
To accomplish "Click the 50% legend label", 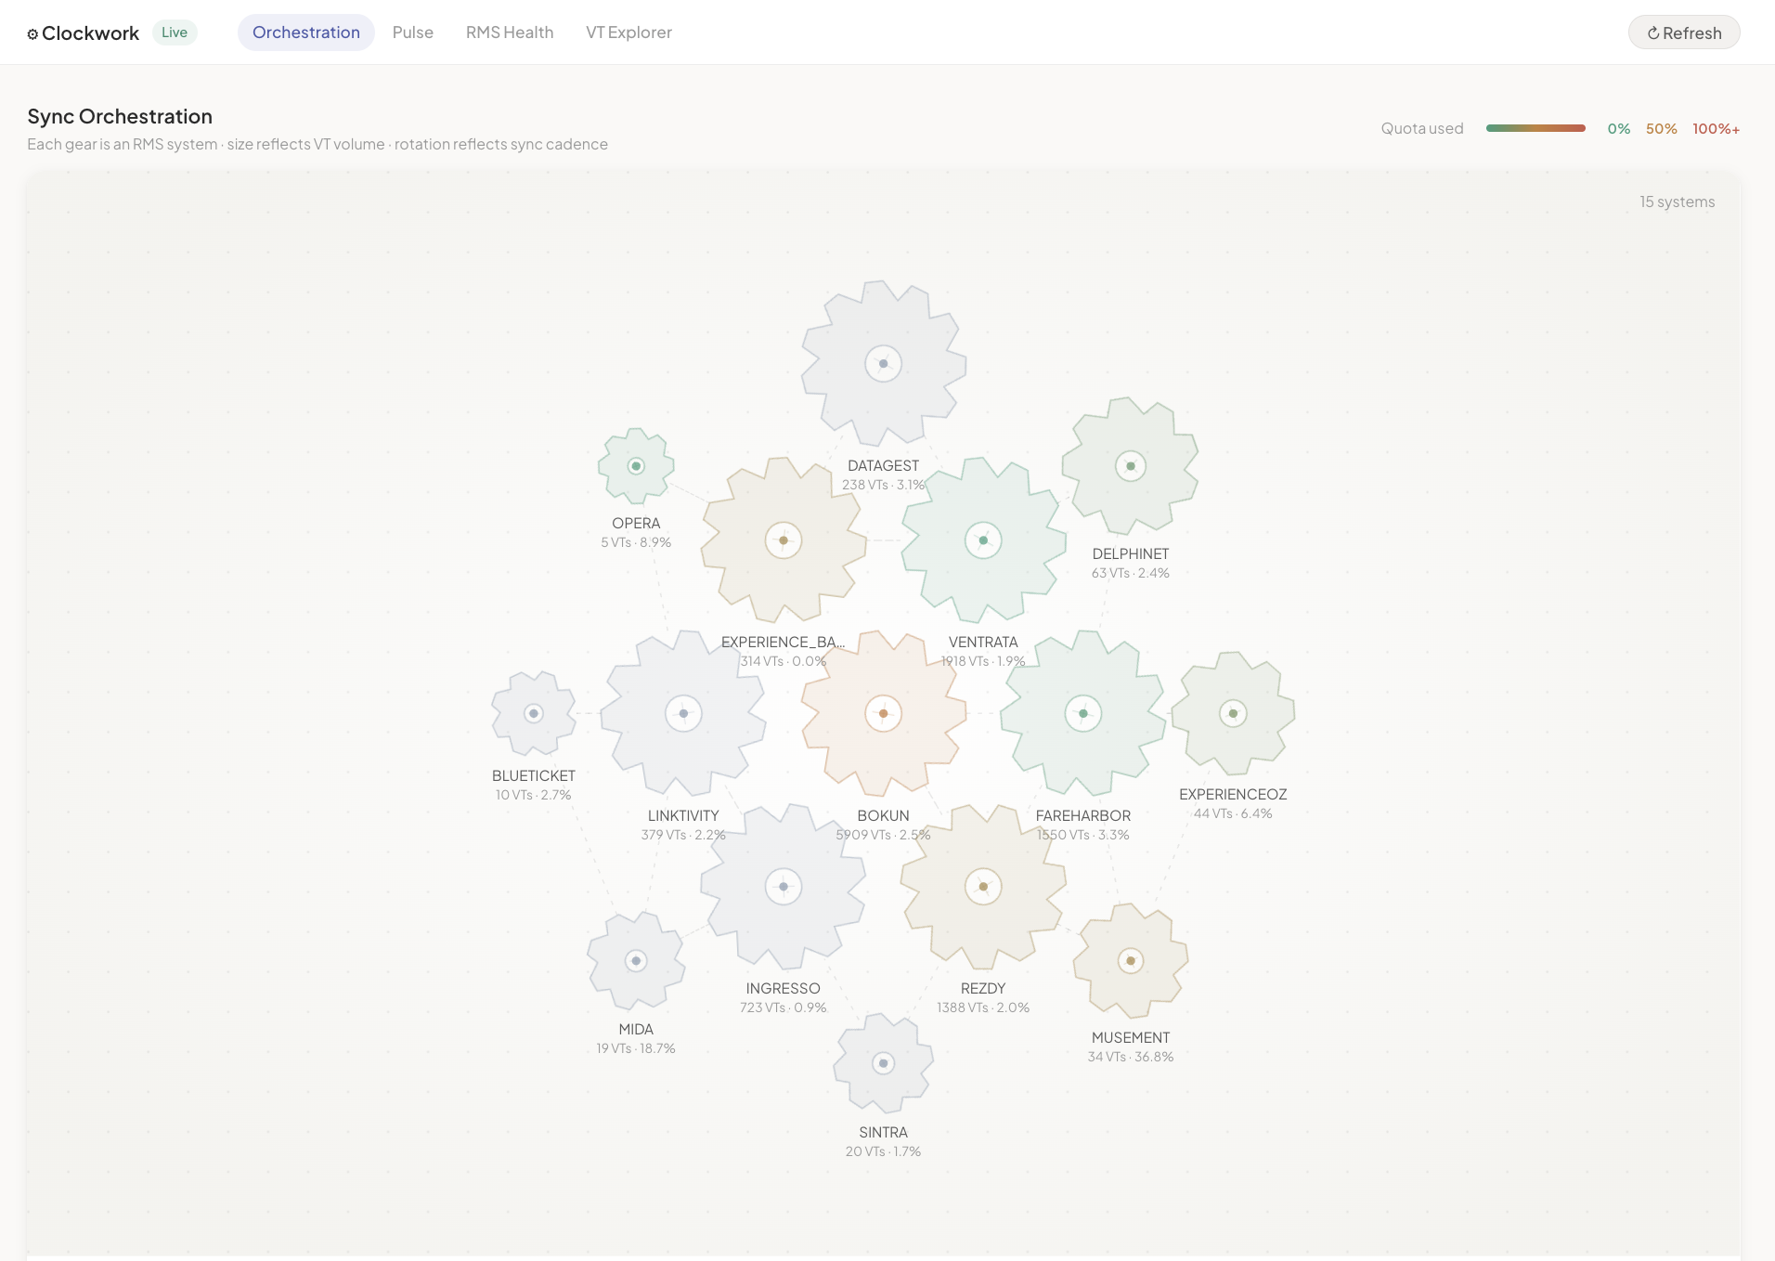I will click(x=1662, y=129).
